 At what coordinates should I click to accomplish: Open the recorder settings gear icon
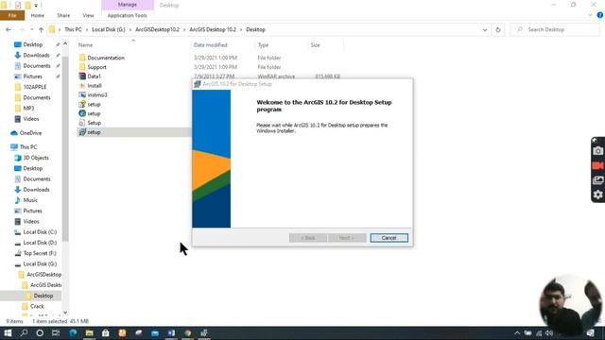point(597,195)
